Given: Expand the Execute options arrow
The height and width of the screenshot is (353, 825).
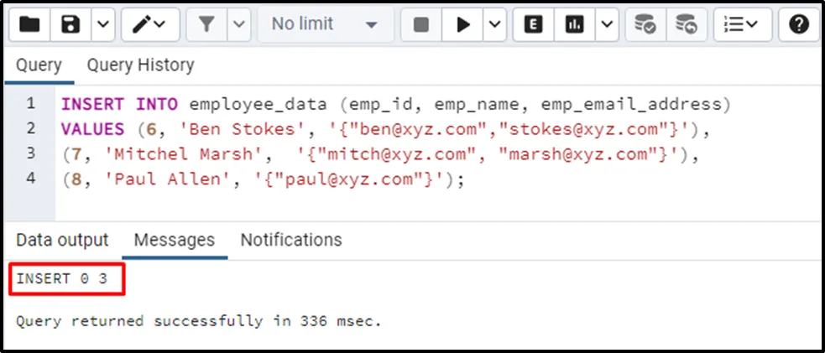Looking at the screenshot, I should click(493, 25).
